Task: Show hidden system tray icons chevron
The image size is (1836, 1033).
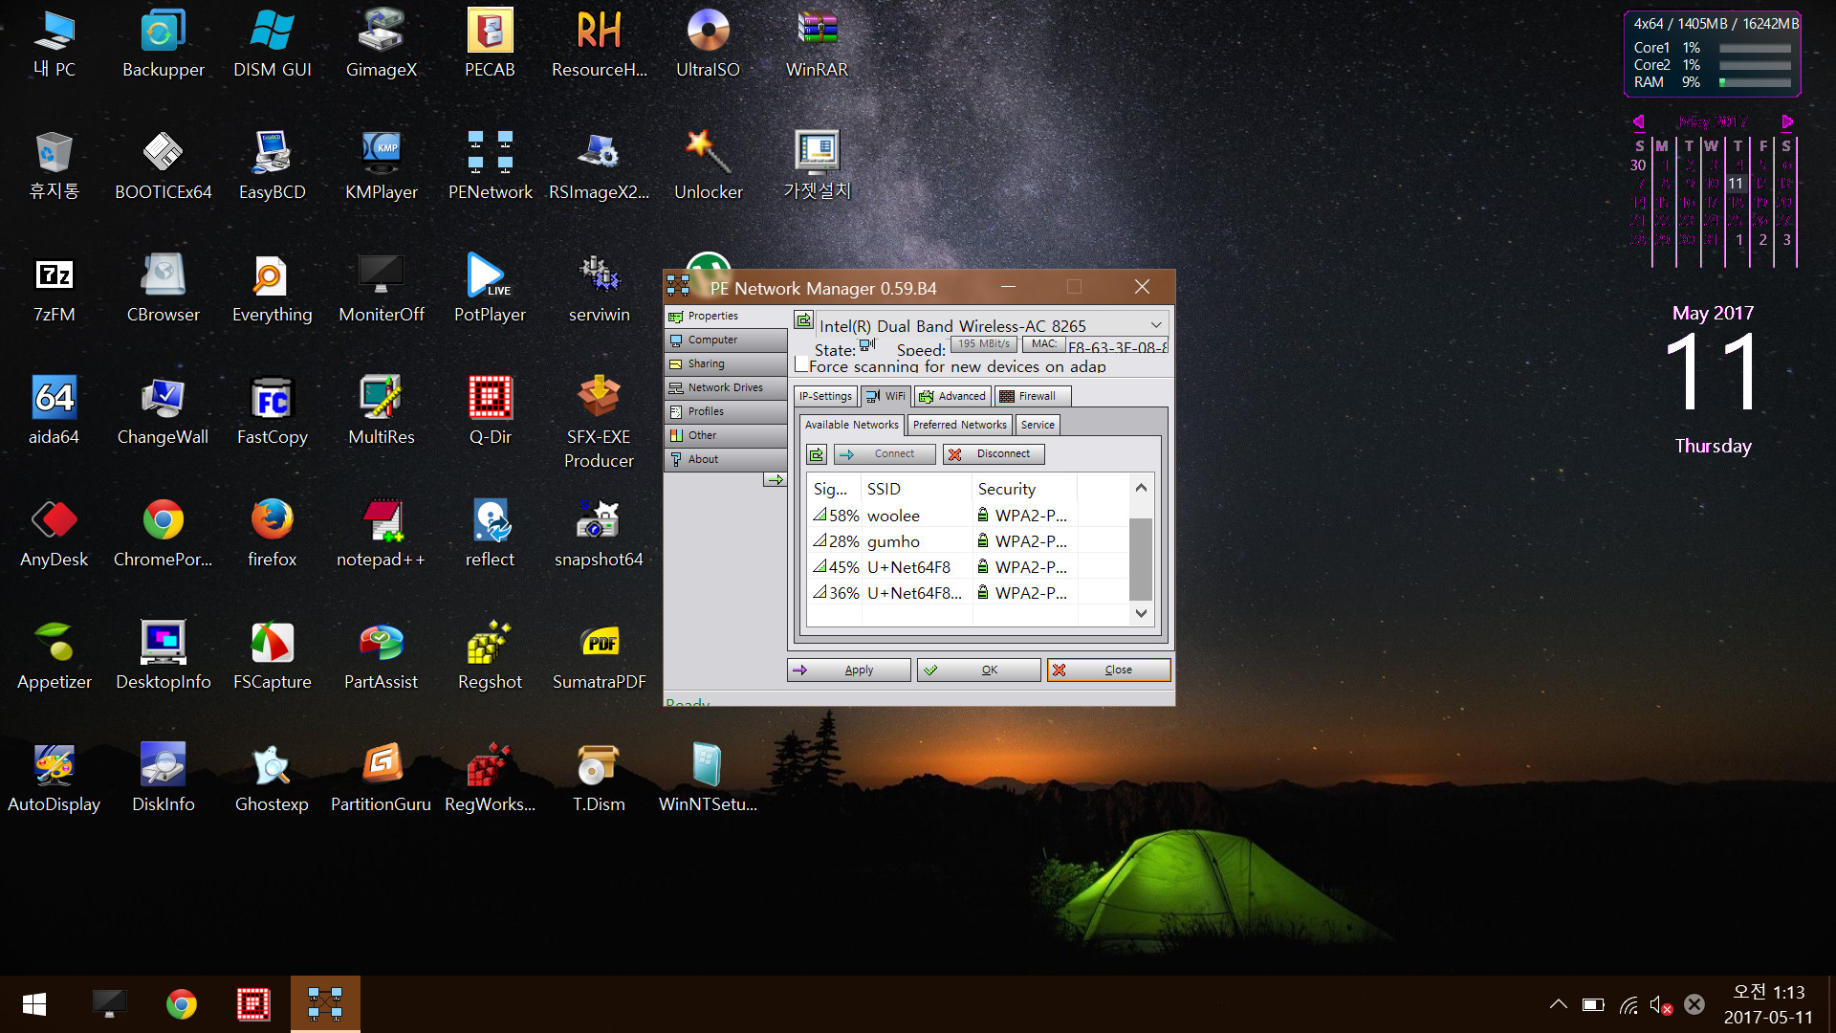Action: pos(1558,1004)
